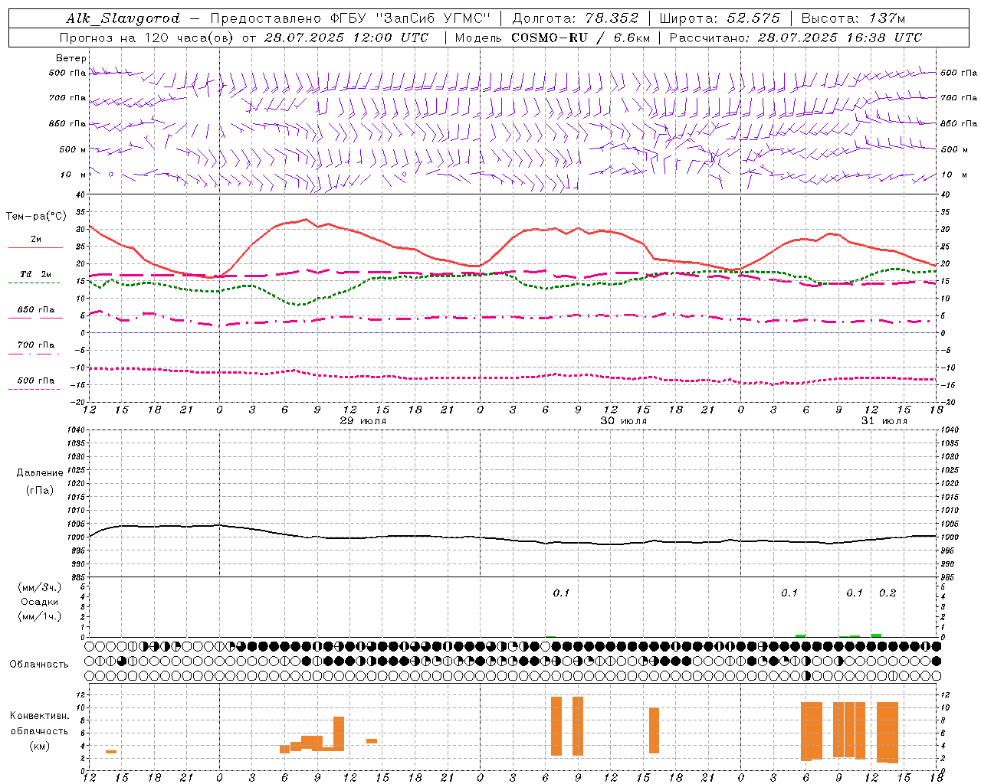Click the 'Облачность' cloudiness label
Viewport: 981px width, 784px height.
click(x=39, y=664)
